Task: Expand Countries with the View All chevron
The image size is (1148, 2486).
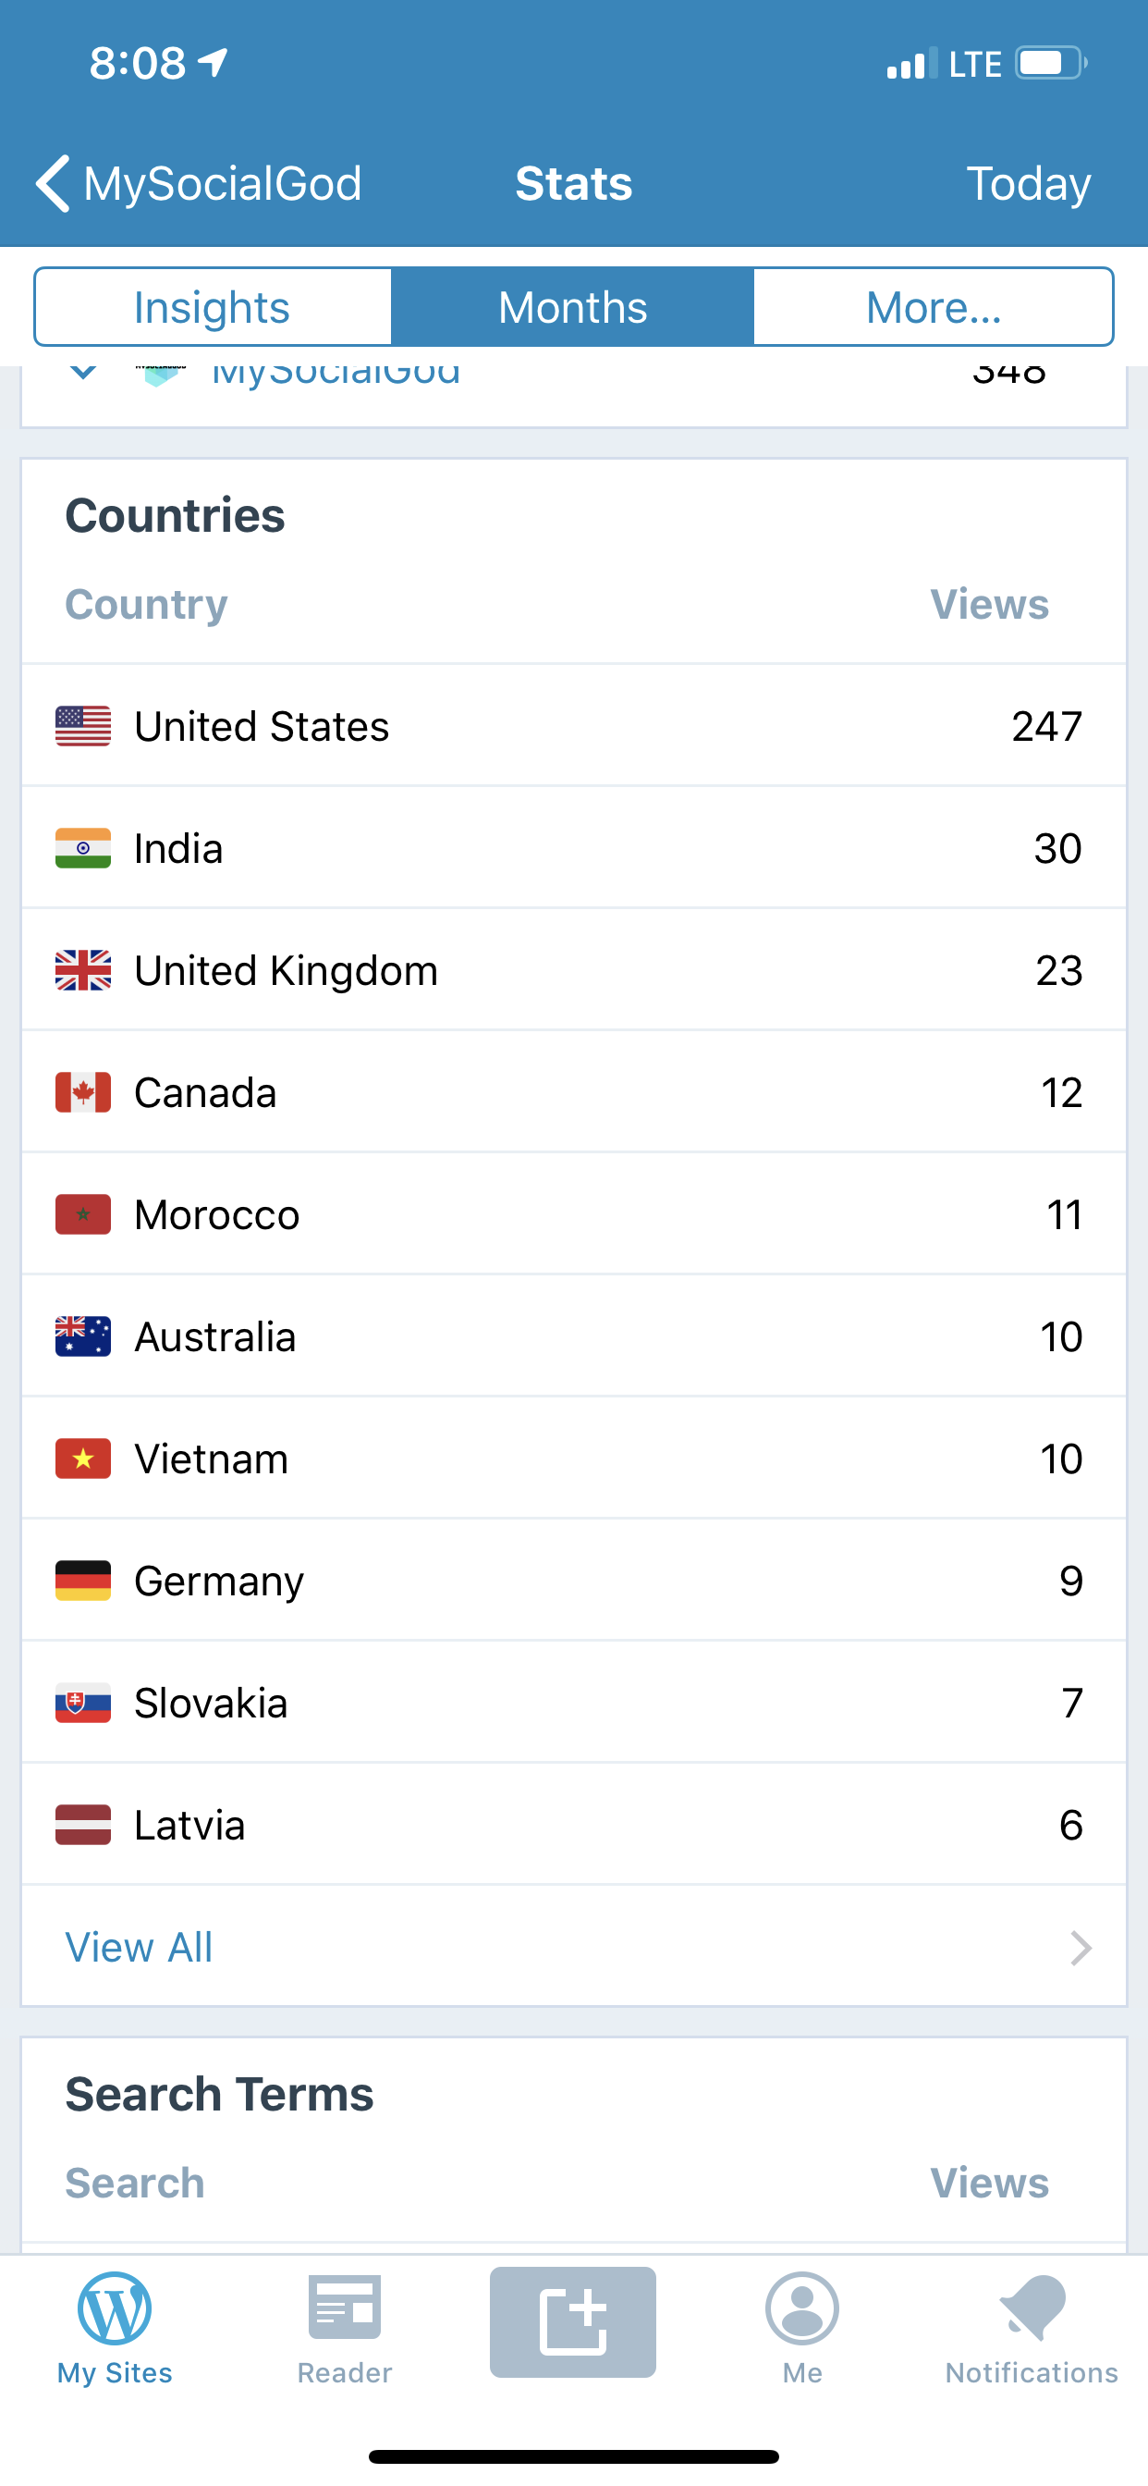Action: point(1081,1948)
